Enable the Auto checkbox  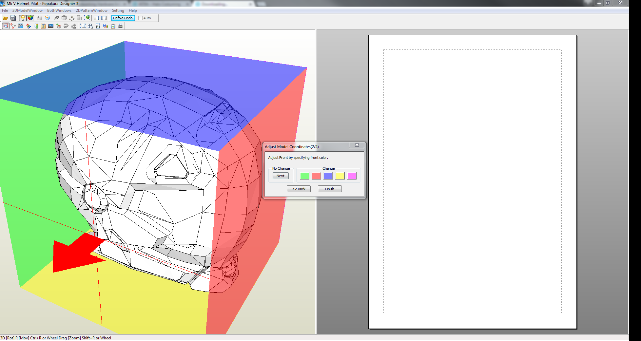pos(141,18)
